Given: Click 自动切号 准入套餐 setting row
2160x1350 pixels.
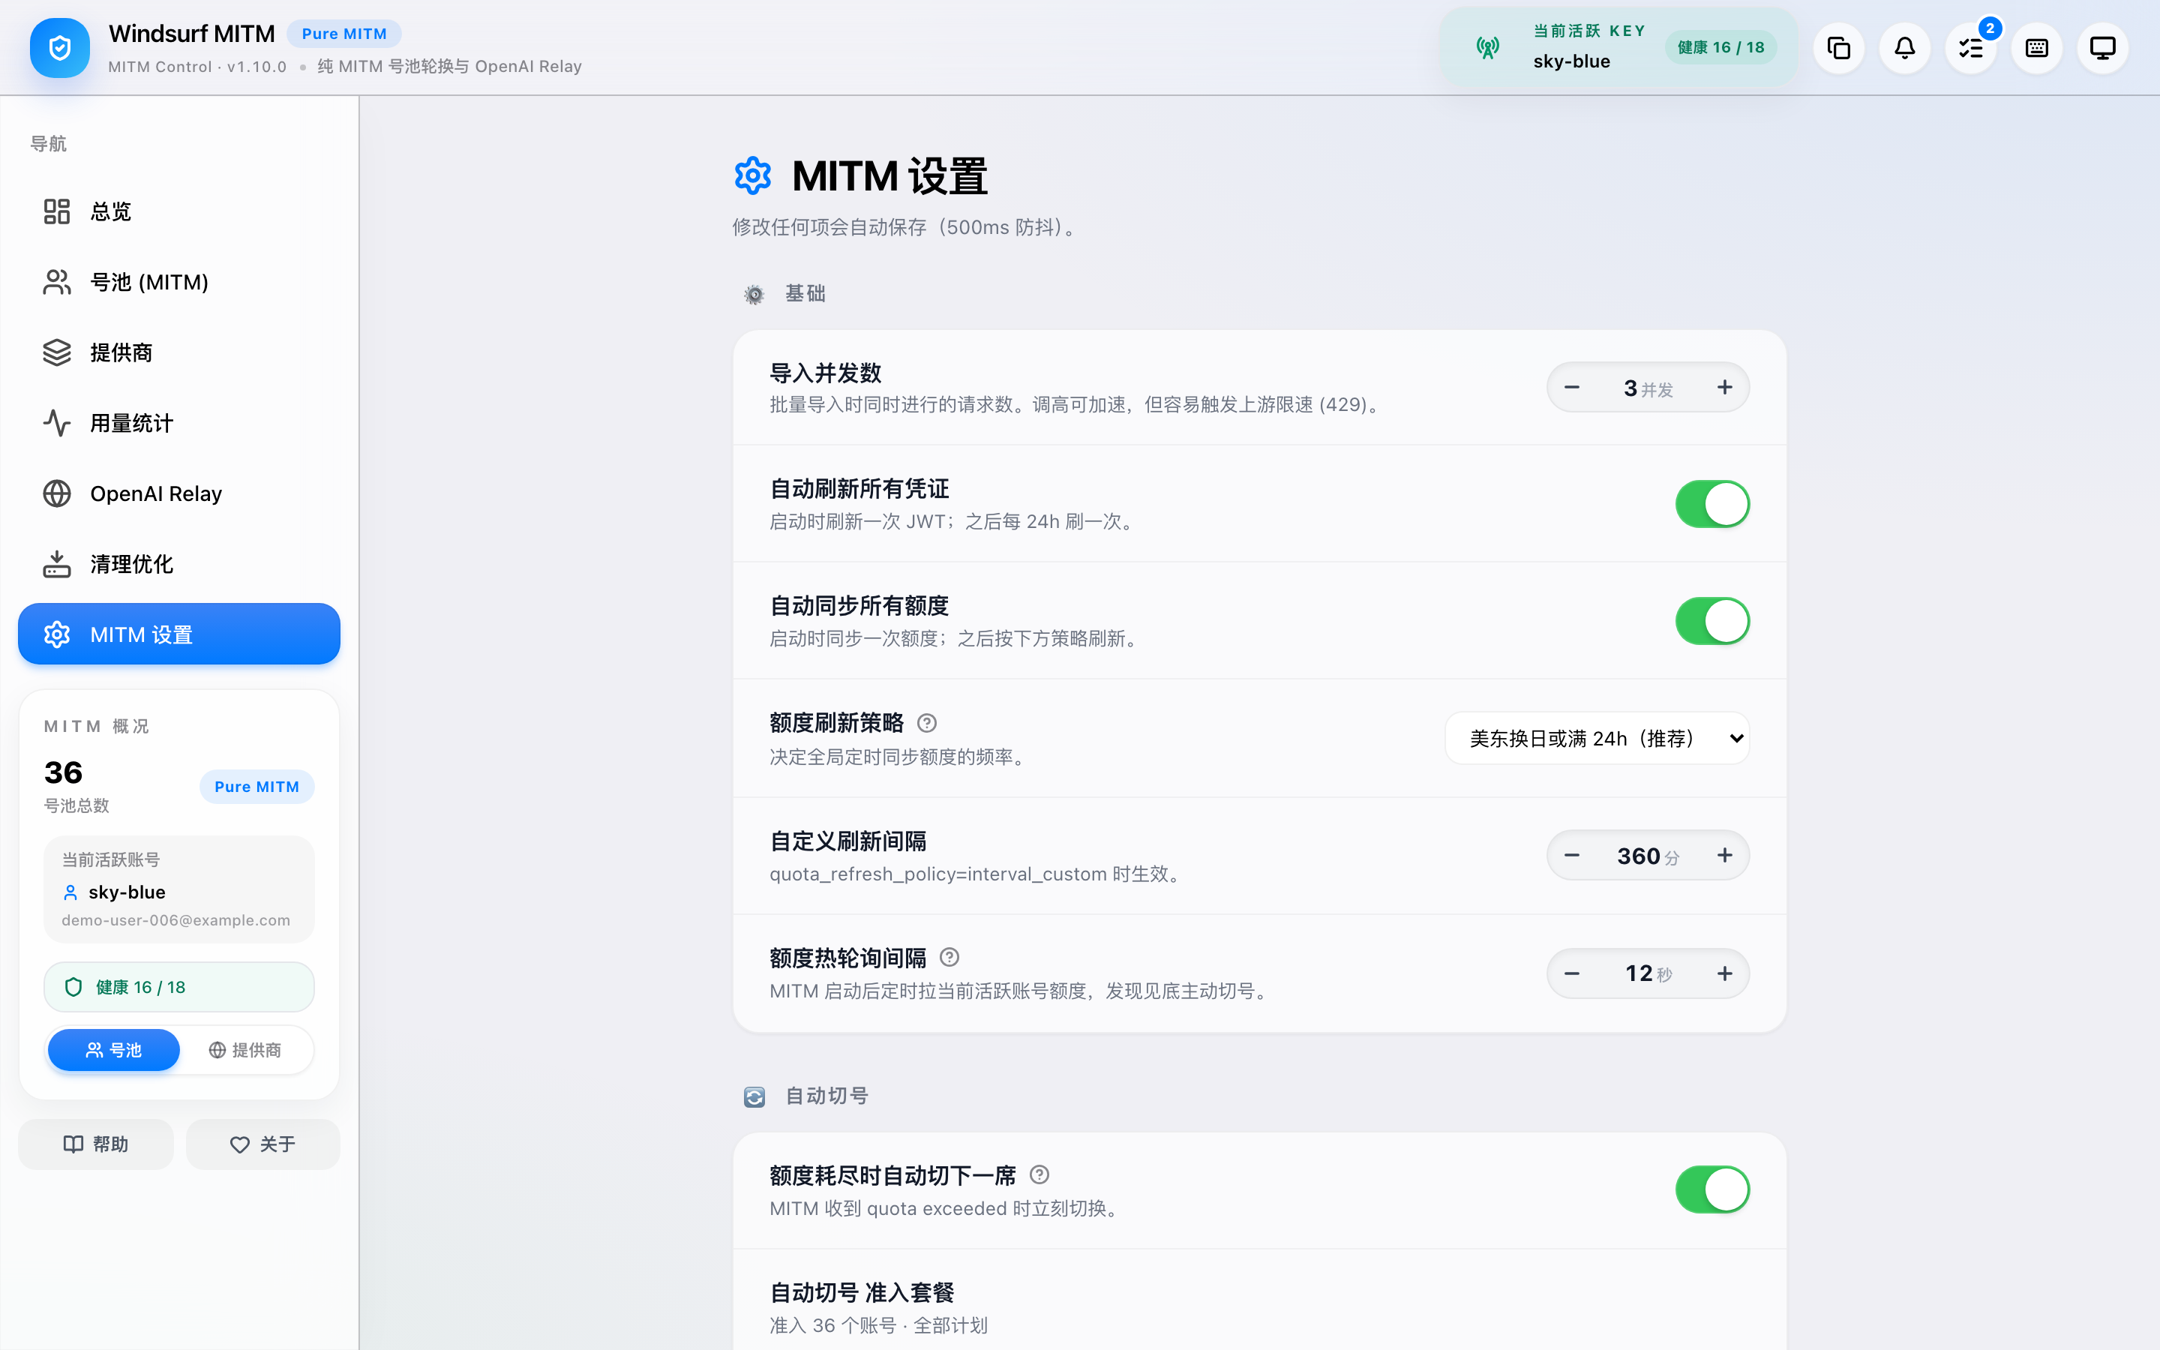Looking at the screenshot, I should (1259, 1300).
